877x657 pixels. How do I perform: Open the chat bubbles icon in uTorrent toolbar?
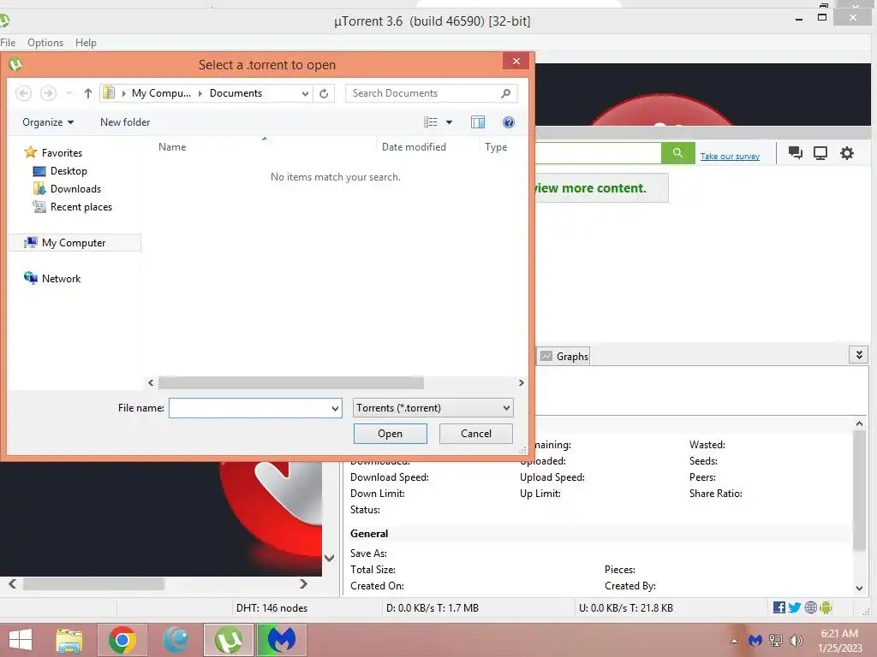795,152
